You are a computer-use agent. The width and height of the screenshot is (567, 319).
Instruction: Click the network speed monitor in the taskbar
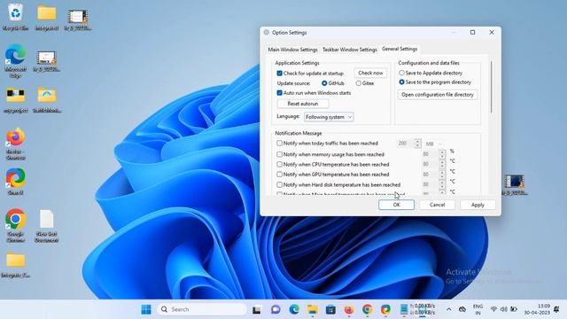(423, 309)
